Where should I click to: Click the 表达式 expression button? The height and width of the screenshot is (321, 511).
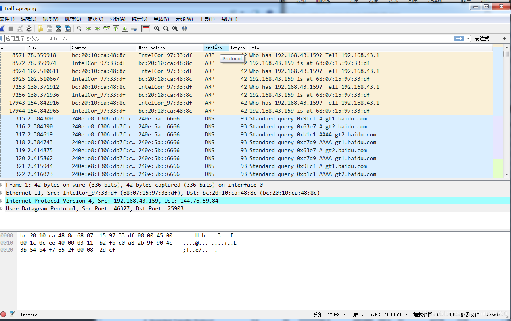pos(484,38)
